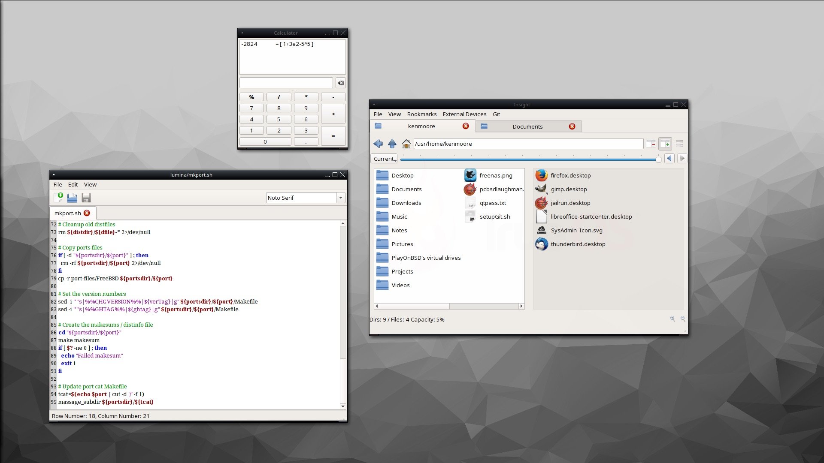Screen dimensions: 824x463
Task: Open the Bookmarks menu
Action: click(x=421, y=114)
